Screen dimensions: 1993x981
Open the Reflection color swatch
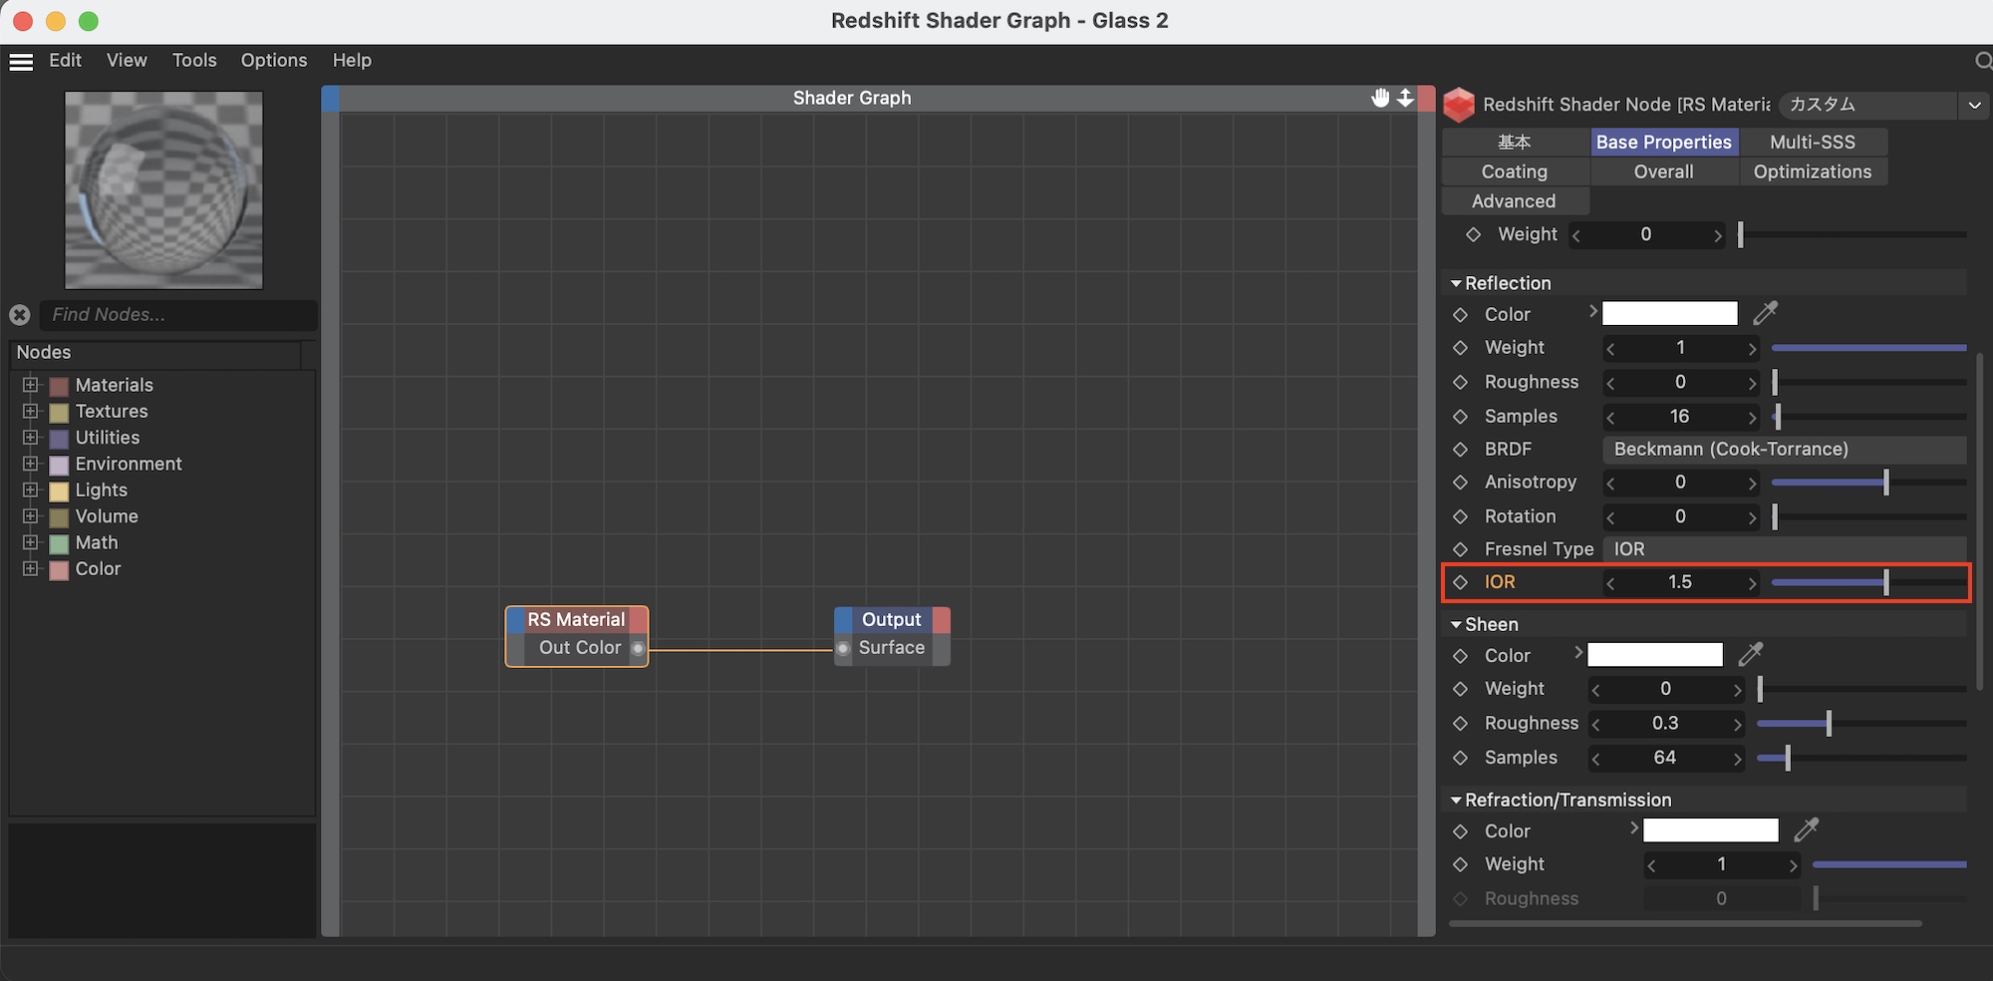[x=1669, y=314]
